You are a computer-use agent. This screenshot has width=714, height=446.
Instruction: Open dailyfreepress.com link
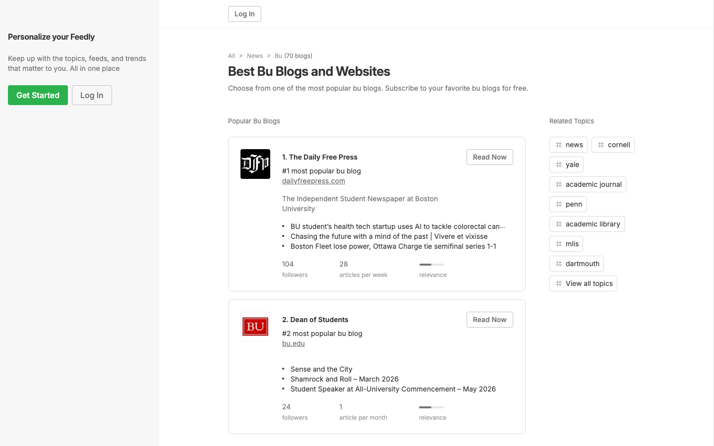(313, 181)
